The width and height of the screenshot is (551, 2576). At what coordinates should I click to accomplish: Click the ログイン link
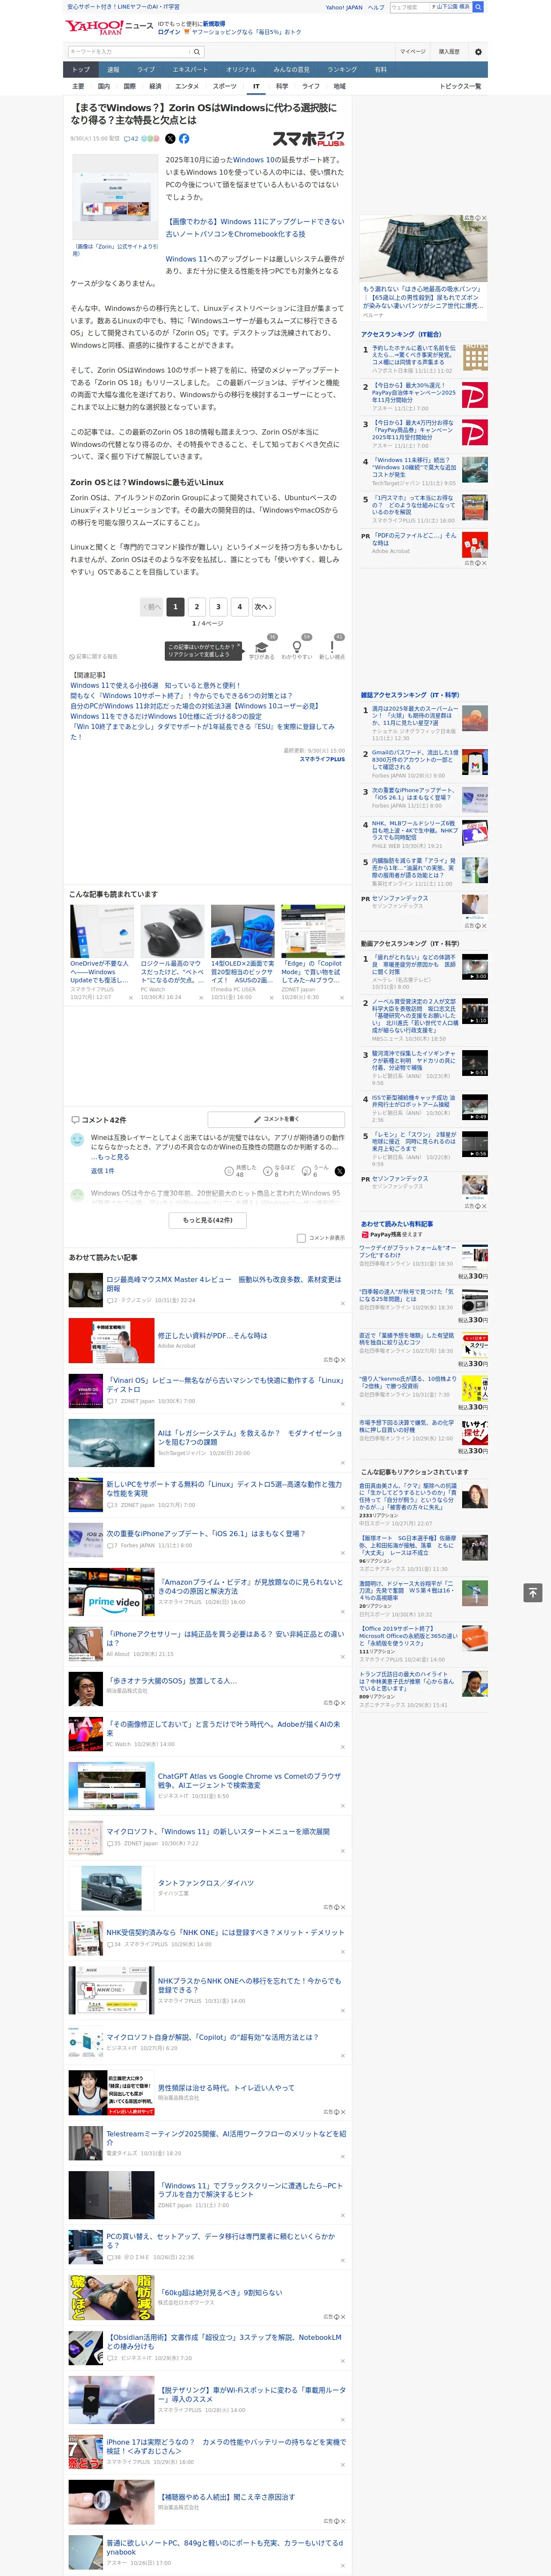(x=169, y=32)
